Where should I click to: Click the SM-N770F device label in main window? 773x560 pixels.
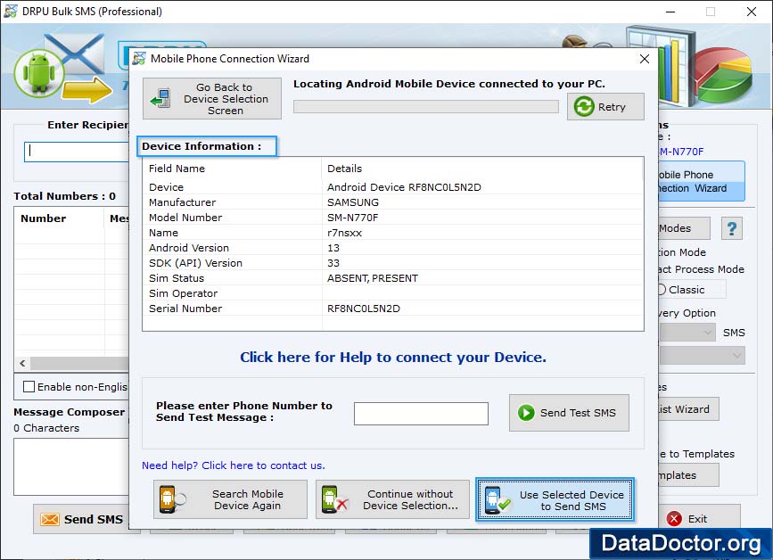[681, 152]
